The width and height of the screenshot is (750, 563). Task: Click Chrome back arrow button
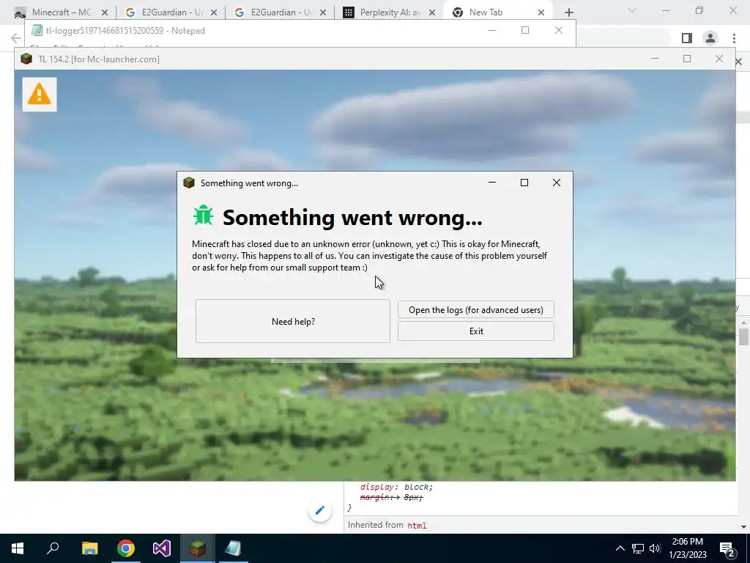pyautogui.click(x=16, y=38)
